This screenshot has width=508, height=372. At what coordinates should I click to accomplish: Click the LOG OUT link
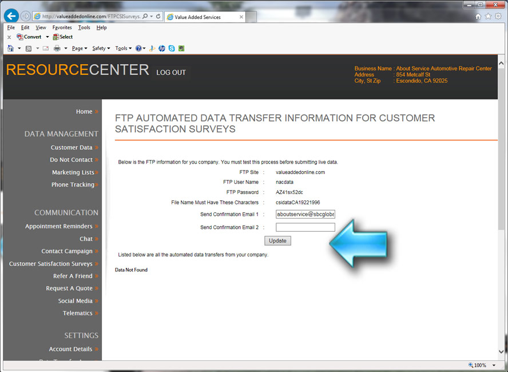[171, 73]
